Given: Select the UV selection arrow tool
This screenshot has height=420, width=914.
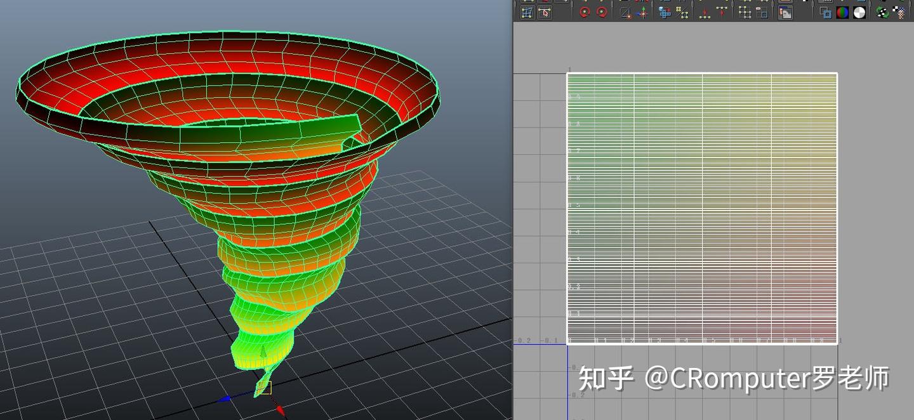Looking at the screenshot, I should point(545,13).
